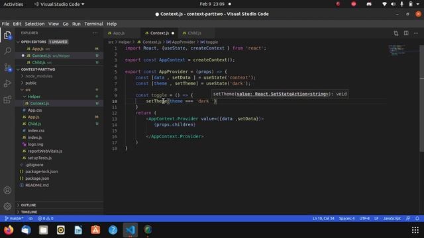Collapse the Helper folder
This screenshot has width=424, height=238.
pos(34,97)
